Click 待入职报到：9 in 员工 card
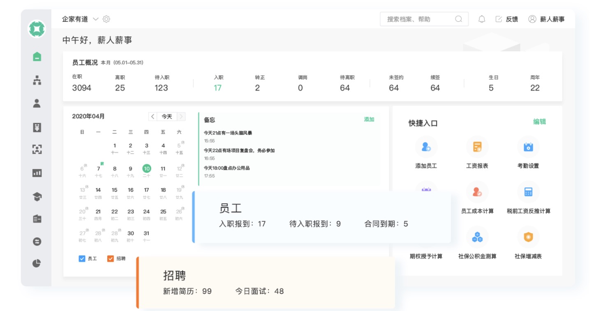601x311 pixels. click(x=315, y=224)
